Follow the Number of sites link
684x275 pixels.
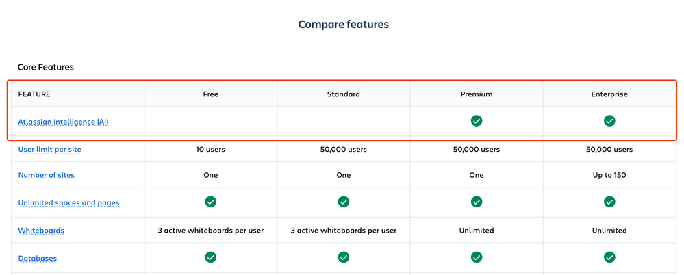click(47, 175)
